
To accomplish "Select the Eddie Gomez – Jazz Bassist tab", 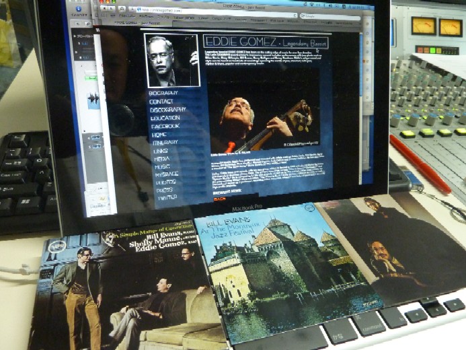I will 137,23.
